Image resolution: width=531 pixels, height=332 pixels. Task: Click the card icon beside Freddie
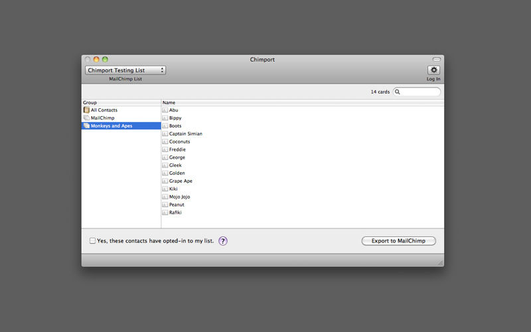coord(165,149)
